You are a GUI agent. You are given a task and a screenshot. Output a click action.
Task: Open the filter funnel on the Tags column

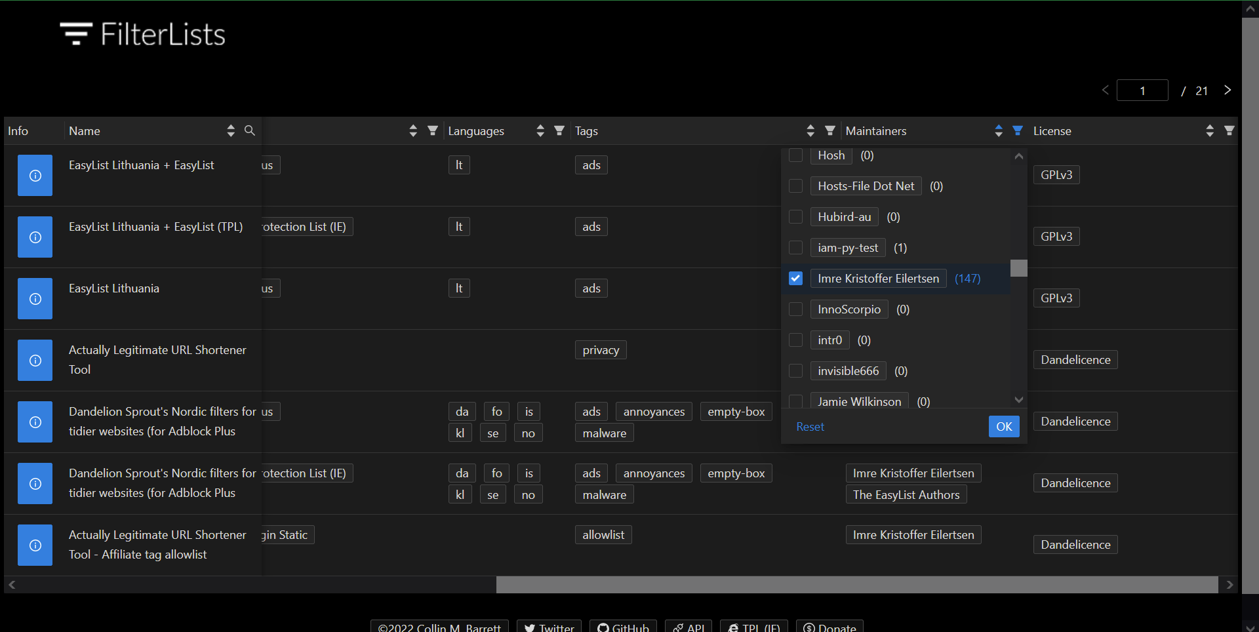point(829,130)
